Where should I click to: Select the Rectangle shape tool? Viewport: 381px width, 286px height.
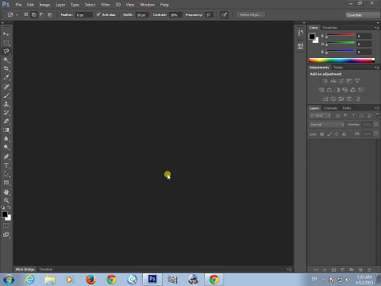(6, 183)
